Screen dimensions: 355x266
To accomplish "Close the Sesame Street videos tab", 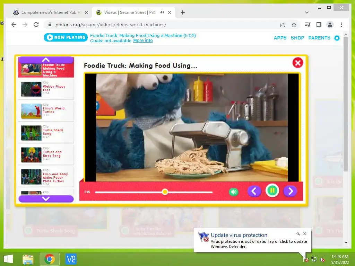I will point(169,13).
